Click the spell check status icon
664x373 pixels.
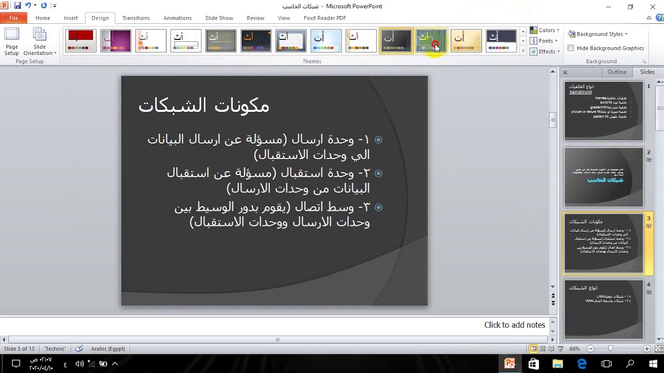click(79, 349)
